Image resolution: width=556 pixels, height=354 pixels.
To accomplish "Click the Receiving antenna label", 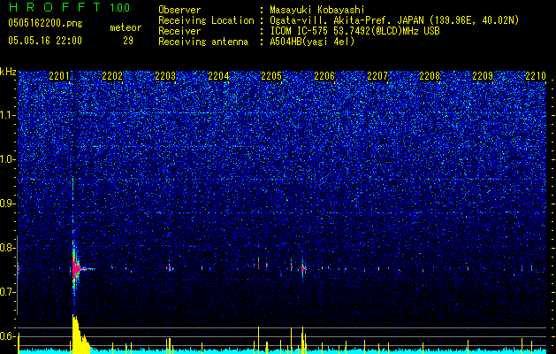I will pyautogui.click(x=203, y=42).
